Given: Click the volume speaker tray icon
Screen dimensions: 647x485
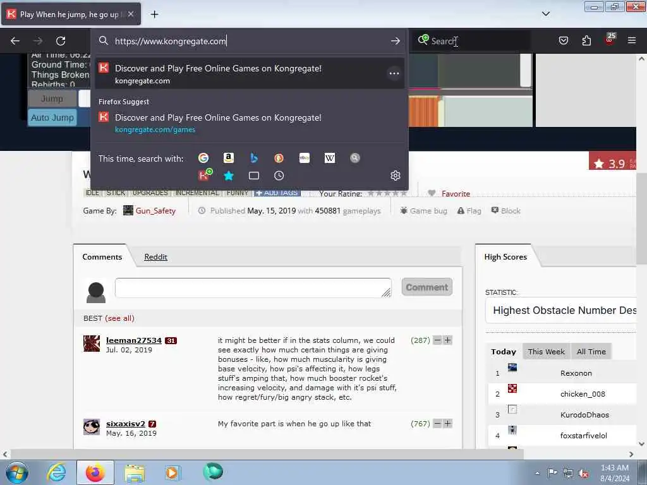Looking at the screenshot, I should 584,474.
